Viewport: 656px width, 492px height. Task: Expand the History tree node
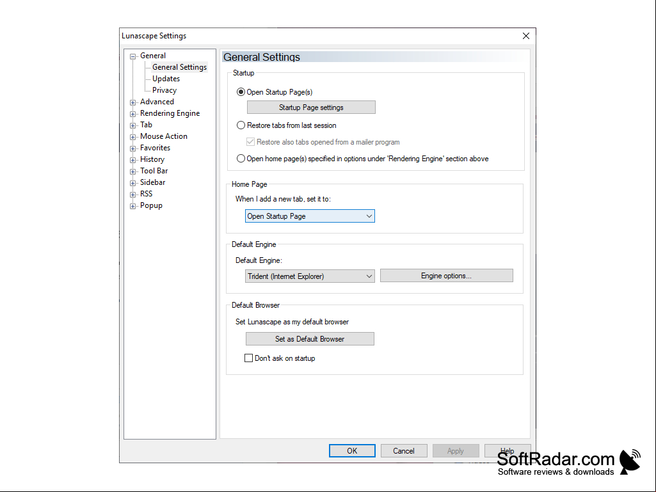(132, 160)
